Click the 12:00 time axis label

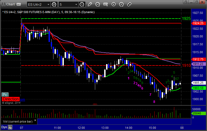coord(81,128)
